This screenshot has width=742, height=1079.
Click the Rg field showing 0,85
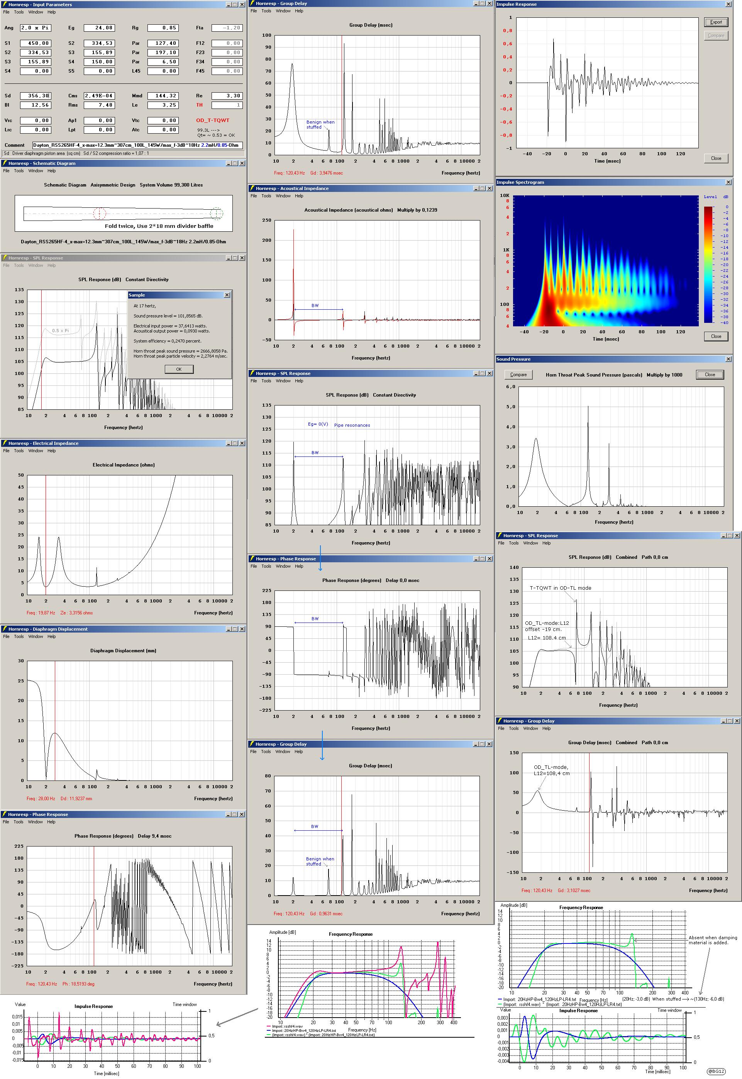pos(163,28)
